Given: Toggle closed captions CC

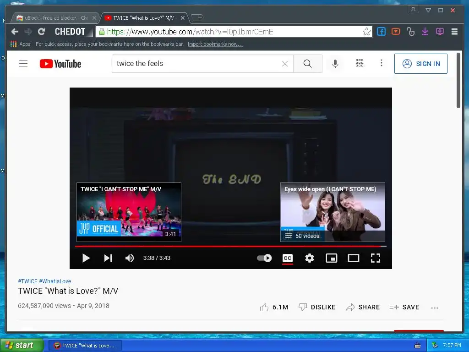Looking at the screenshot, I should click(288, 258).
